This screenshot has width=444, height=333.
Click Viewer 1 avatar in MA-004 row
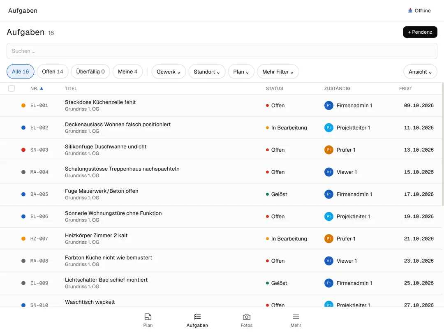click(x=329, y=172)
